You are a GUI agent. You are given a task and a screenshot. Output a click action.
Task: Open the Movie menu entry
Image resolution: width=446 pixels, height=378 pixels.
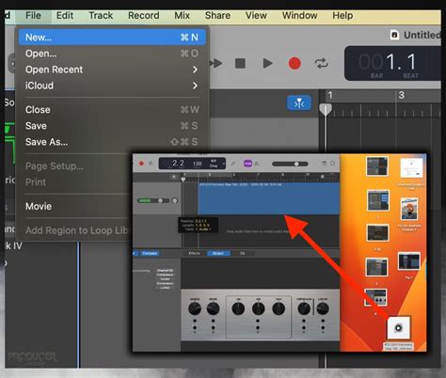click(x=75, y=206)
